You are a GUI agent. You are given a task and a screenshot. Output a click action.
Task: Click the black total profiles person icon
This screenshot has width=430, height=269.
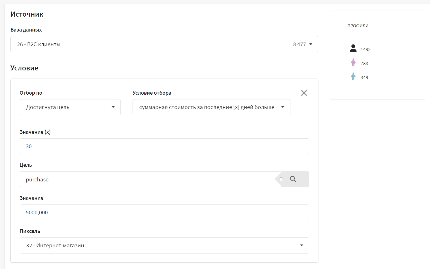(353, 48)
